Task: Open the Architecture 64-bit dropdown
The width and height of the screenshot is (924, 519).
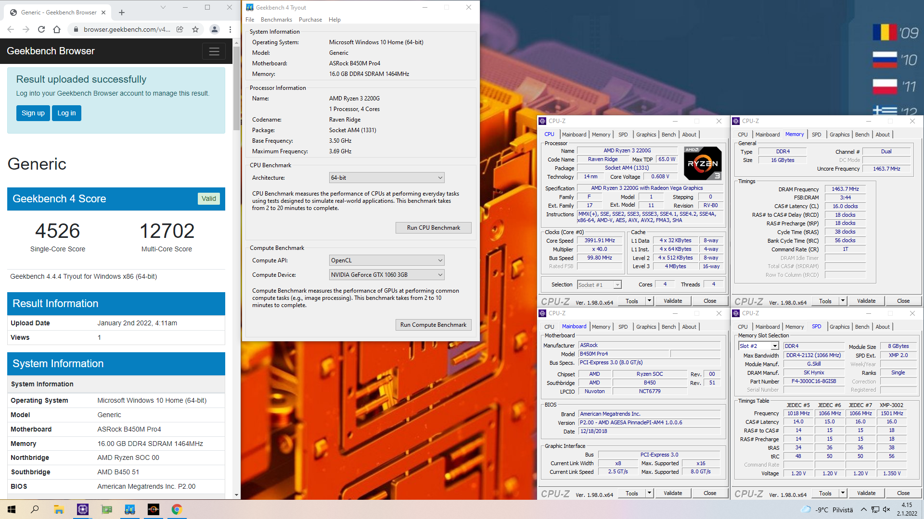Action: [x=386, y=178]
